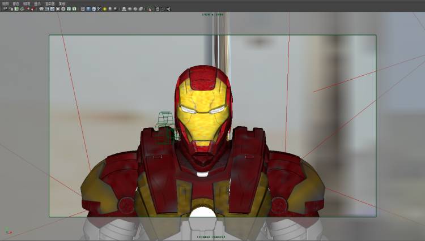
Task: Open the 照明 (Lighting) panel menu
Action: 27,4
